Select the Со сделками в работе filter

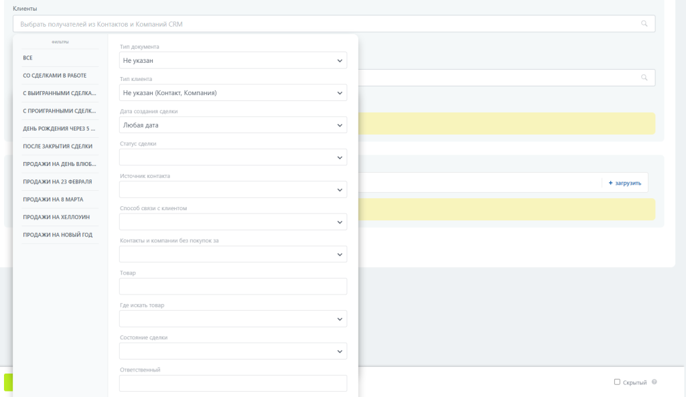[x=54, y=76]
